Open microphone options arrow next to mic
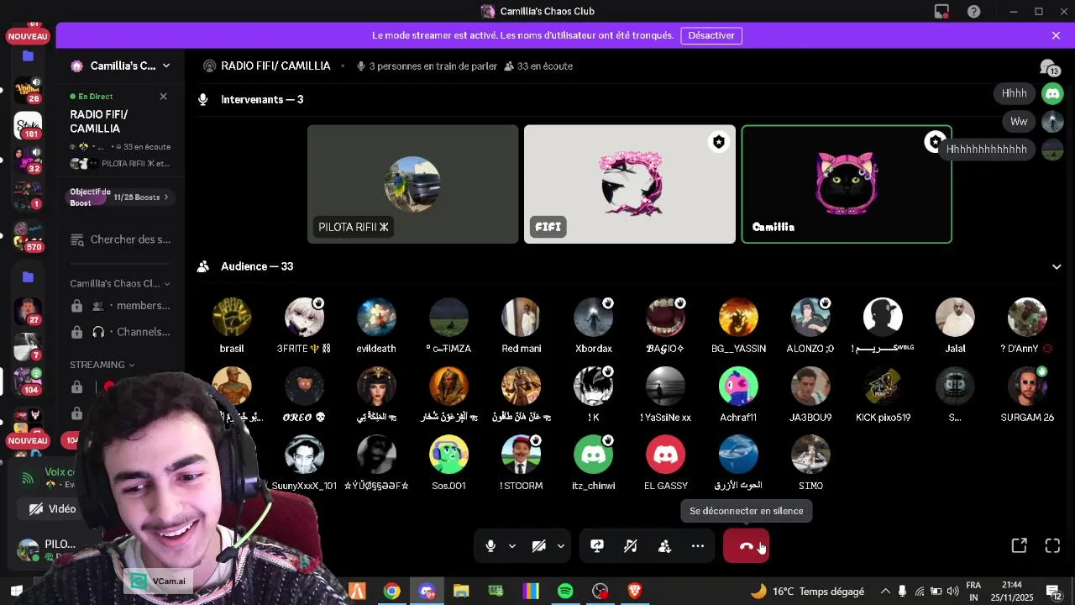Image resolution: width=1075 pixels, height=605 pixels. (512, 546)
